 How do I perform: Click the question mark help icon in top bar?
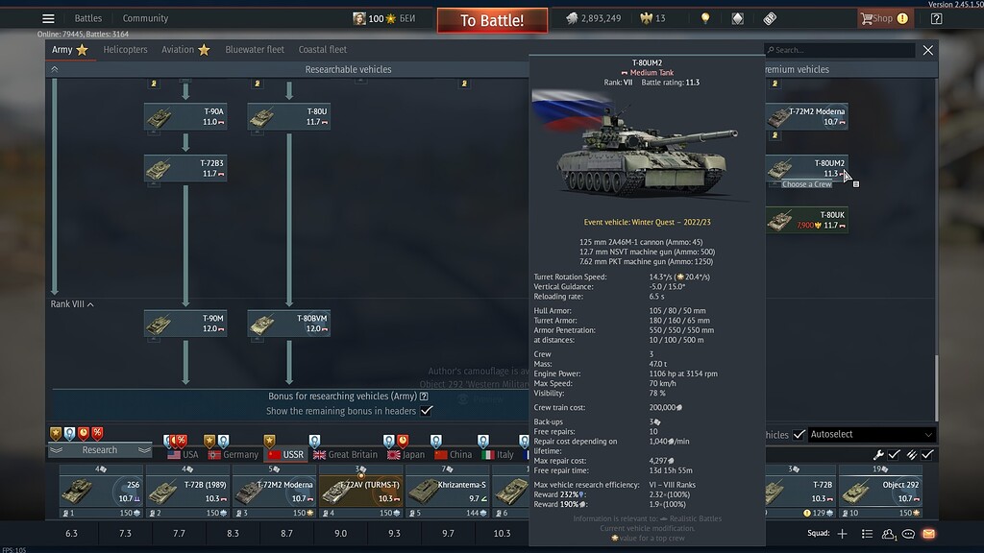click(937, 18)
